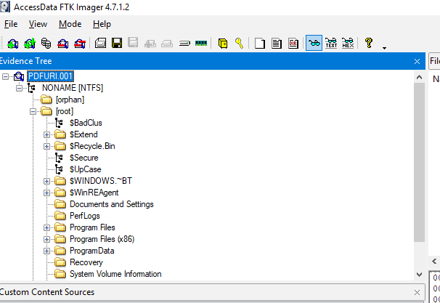This screenshot has width=440, height=303.
Task: Click the Add Evidence Item toolbar icon
Action: click(x=12, y=44)
